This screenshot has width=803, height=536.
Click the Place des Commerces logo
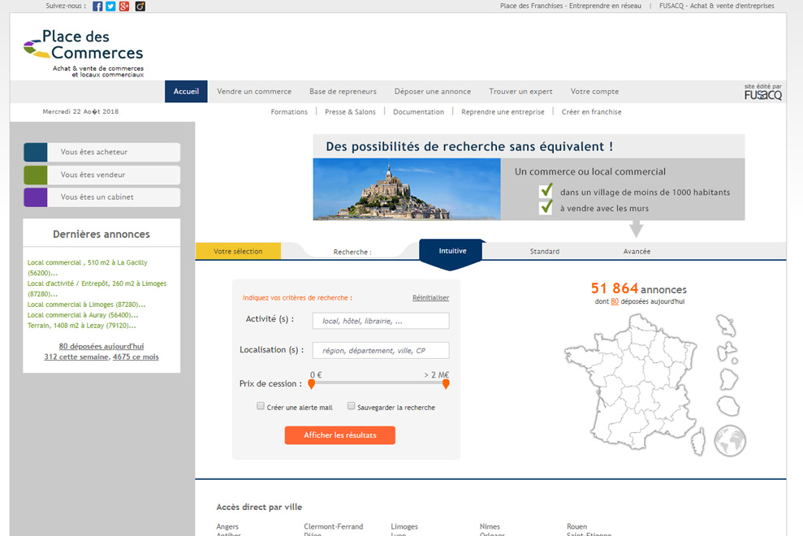(84, 53)
